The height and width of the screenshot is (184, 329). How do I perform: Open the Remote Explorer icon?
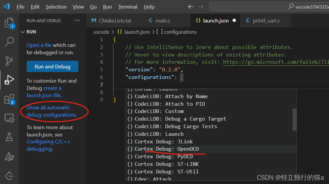[x=9, y=118]
